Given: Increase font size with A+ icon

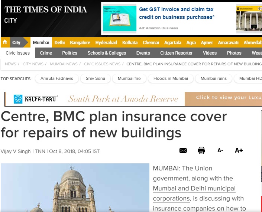Looking at the screenshot, I should pos(239,150).
